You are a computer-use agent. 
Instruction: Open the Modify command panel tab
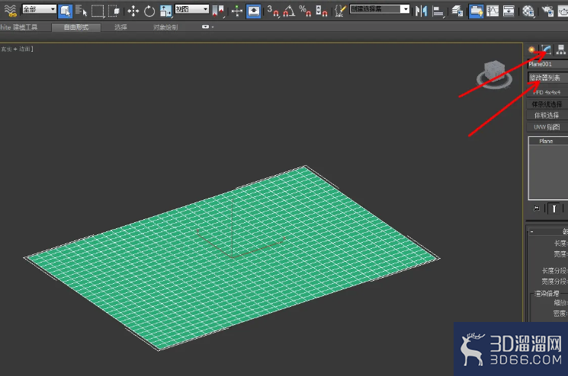pyautogui.click(x=546, y=49)
